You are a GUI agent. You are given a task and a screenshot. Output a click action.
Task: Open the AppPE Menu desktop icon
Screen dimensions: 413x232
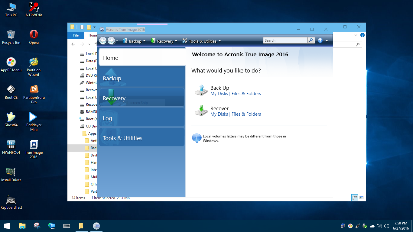11,65
